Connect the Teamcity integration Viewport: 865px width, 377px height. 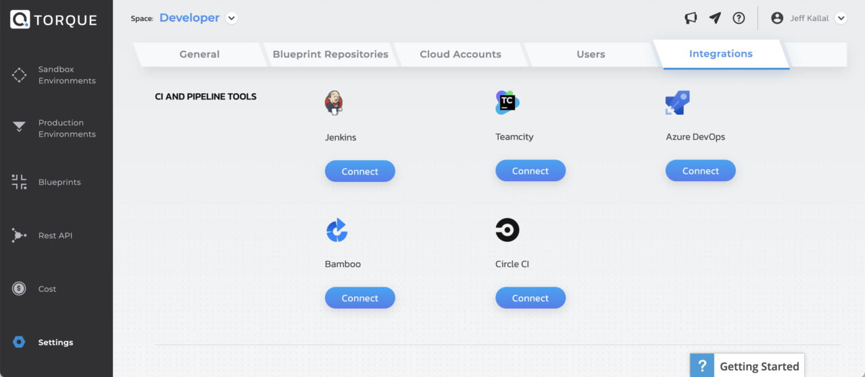[x=530, y=171]
